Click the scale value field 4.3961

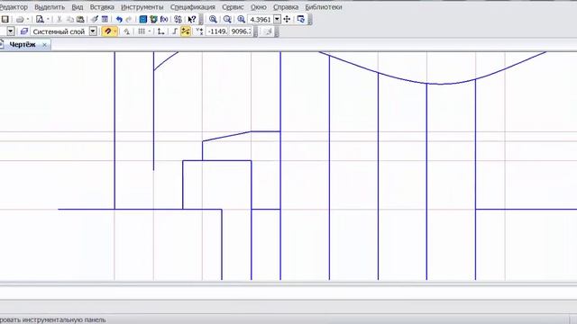click(x=261, y=20)
